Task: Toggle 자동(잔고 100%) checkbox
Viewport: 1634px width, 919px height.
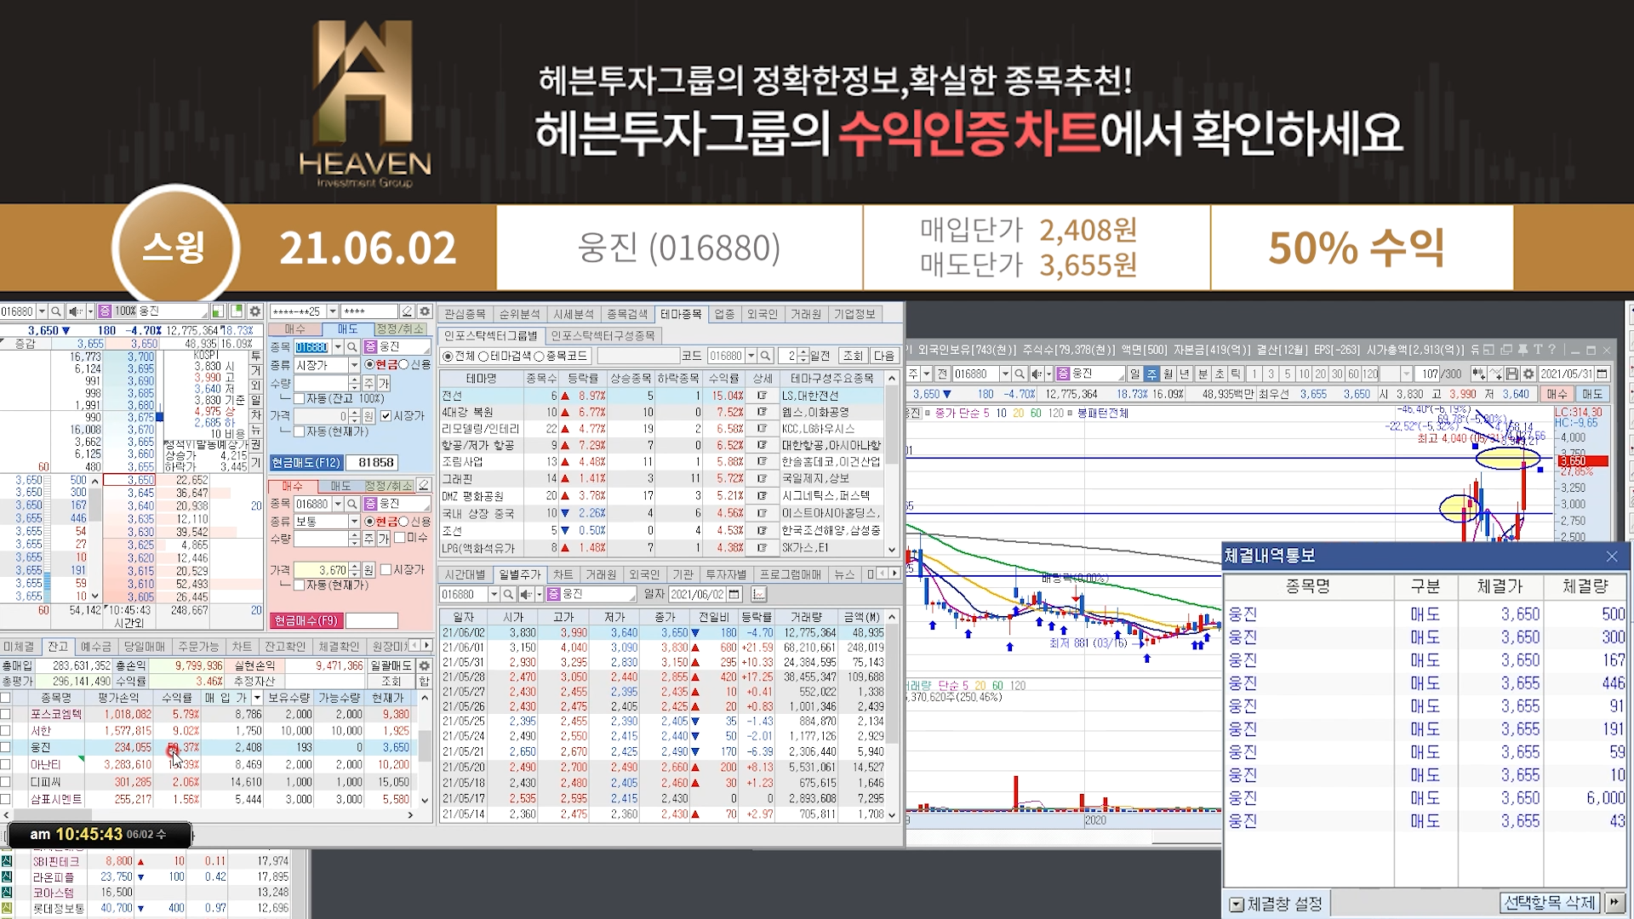Action: click(x=299, y=398)
